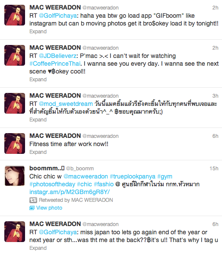Expand the Fitness time tweet
Viewport: 222px width, 255px height.
pos(38,152)
